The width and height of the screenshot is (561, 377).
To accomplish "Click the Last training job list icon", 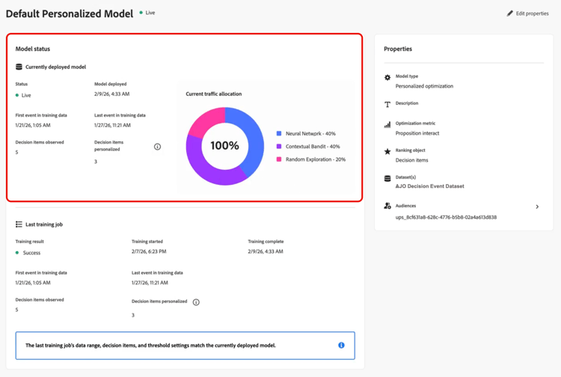I will (x=19, y=224).
